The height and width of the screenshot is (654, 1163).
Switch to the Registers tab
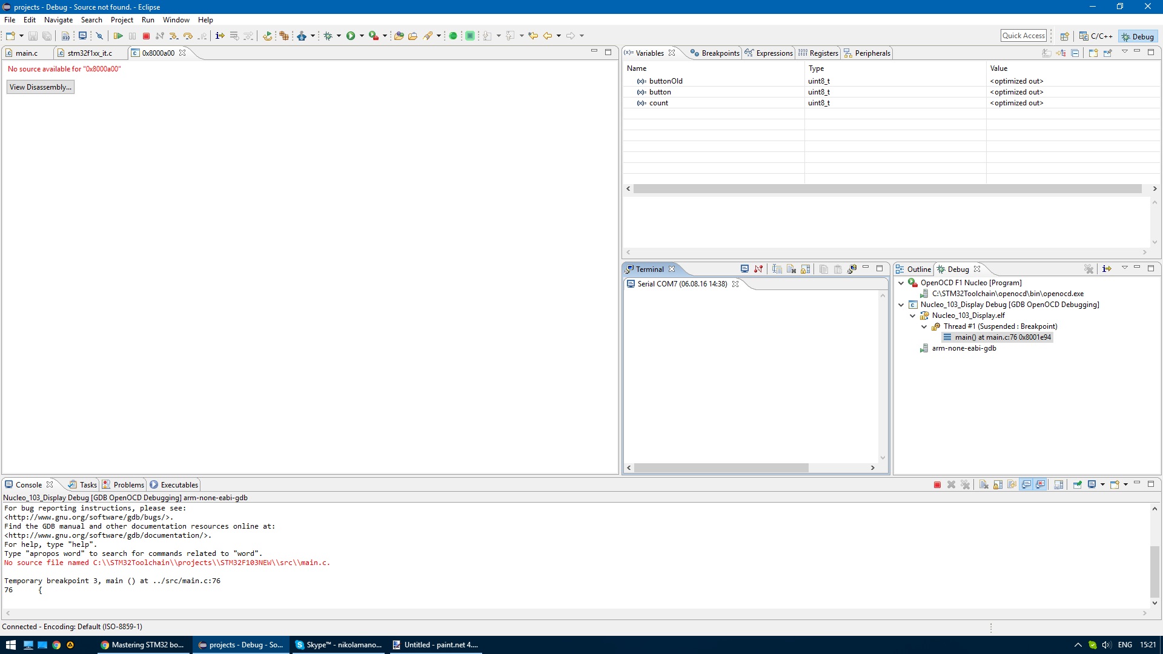point(818,53)
